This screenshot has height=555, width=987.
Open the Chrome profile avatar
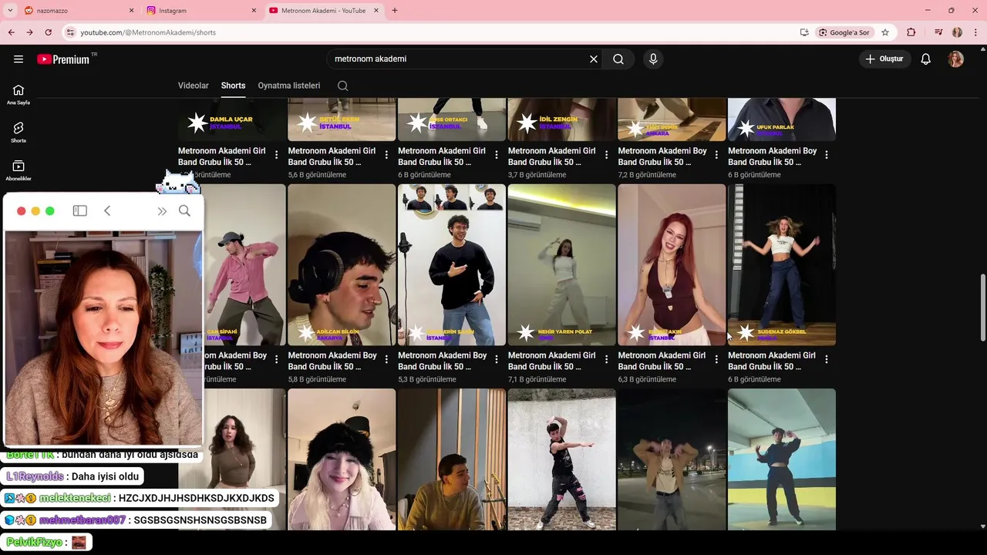pos(957,32)
